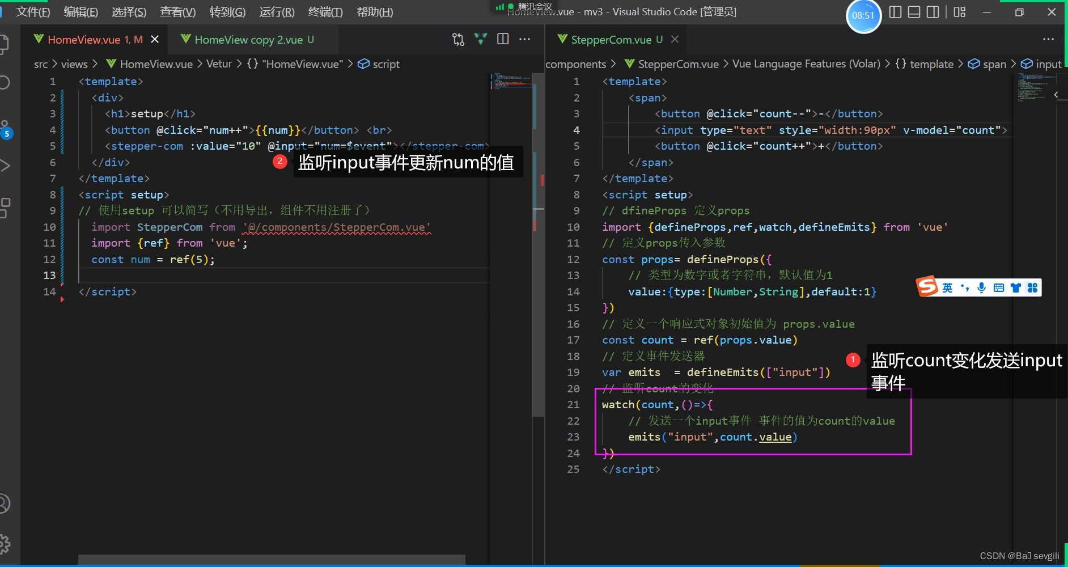
Task: Toggle bottom panel layout icon
Action: coord(914,12)
